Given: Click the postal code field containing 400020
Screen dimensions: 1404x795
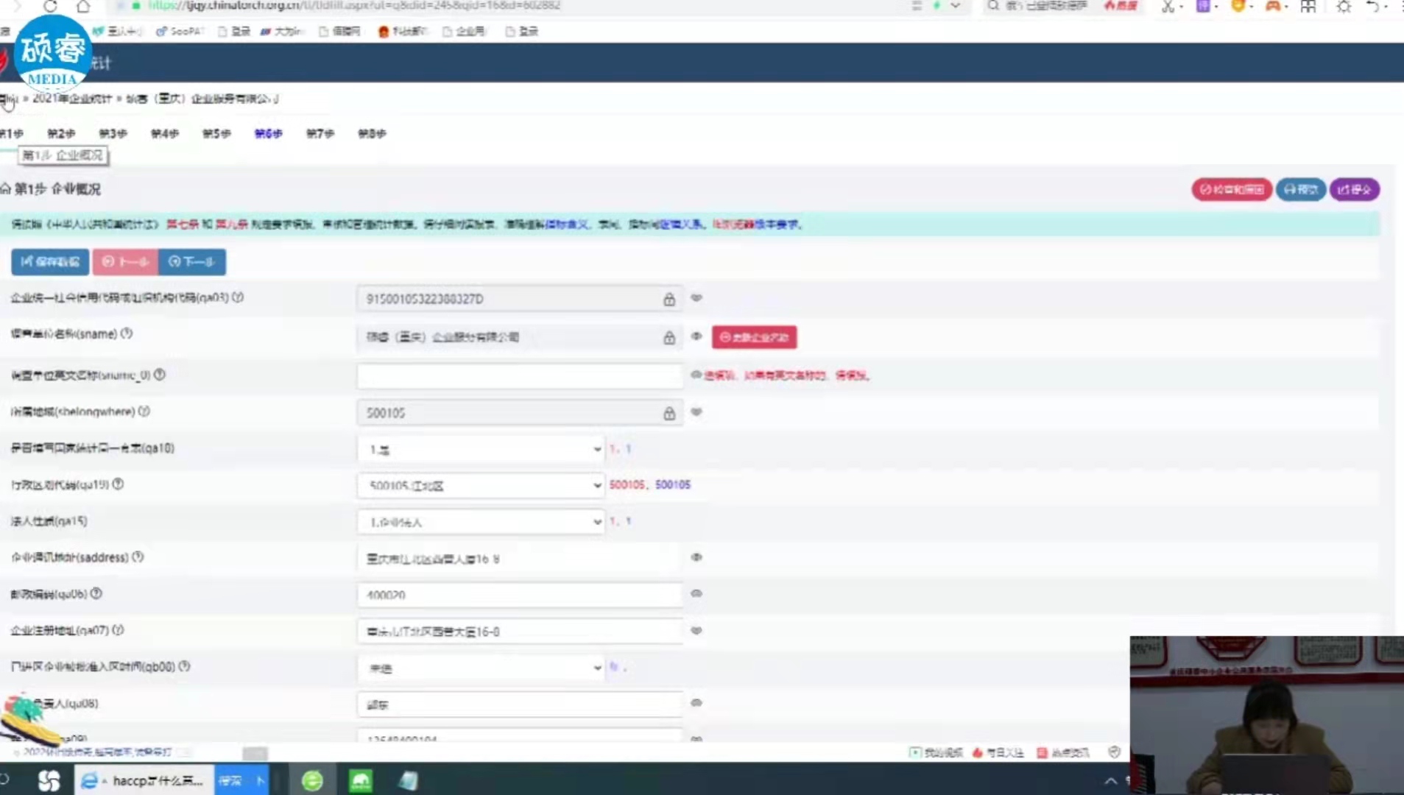Looking at the screenshot, I should pyautogui.click(x=520, y=595).
